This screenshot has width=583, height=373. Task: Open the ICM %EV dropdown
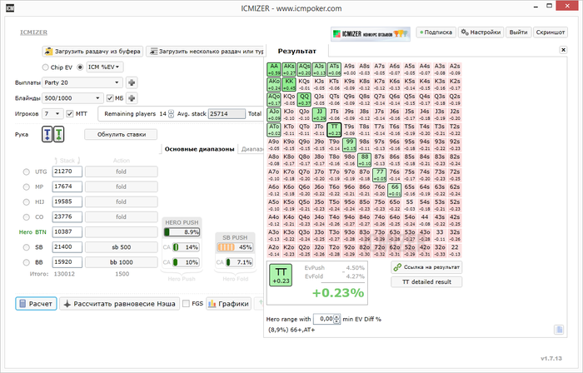(105, 67)
